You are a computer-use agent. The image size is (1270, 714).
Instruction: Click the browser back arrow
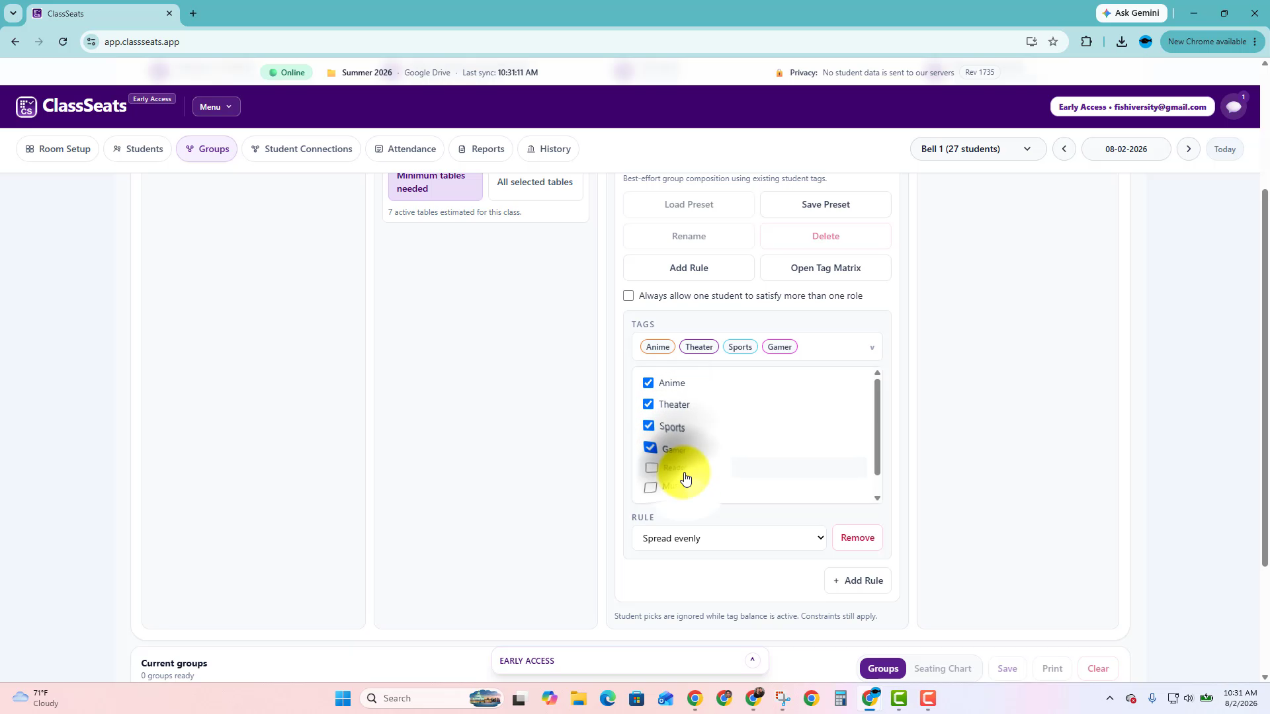click(x=15, y=42)
